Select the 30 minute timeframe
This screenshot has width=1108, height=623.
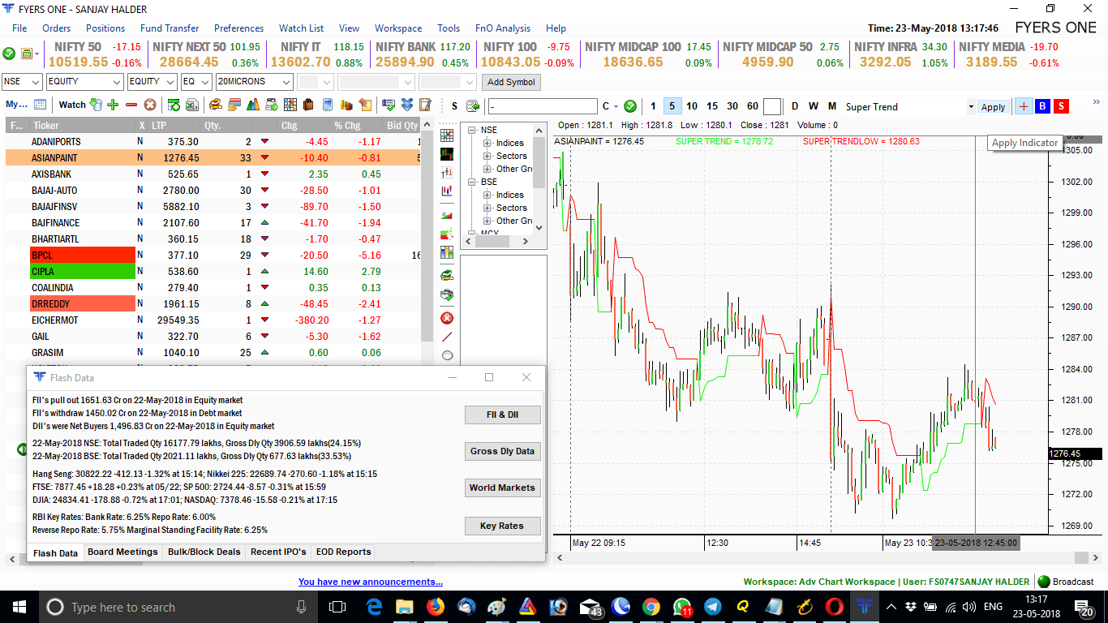click(x=732, y=106)
